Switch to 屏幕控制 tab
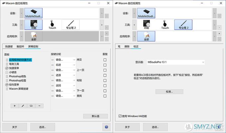 coord(33,47)
